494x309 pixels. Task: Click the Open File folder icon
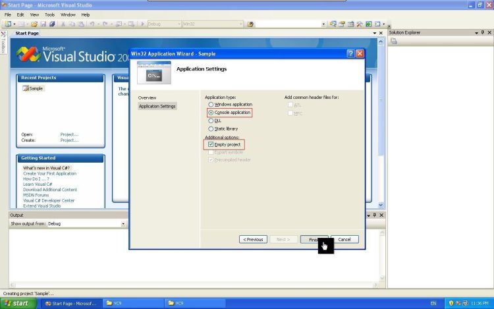click(34, 24)
